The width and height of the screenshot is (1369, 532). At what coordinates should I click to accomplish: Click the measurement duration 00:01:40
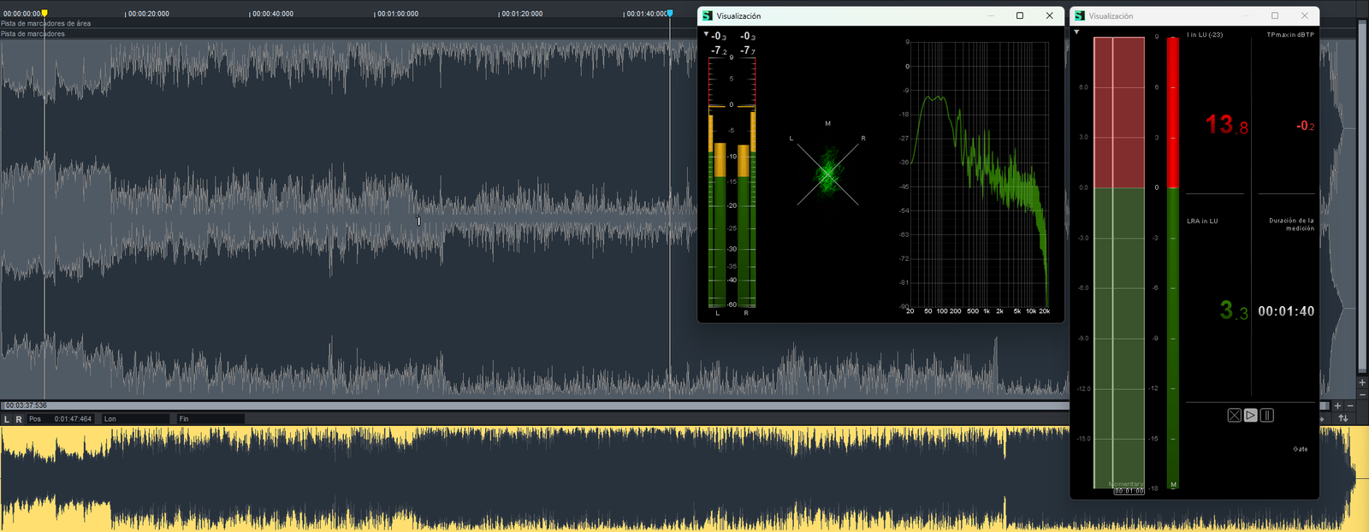coord(1286,311)
